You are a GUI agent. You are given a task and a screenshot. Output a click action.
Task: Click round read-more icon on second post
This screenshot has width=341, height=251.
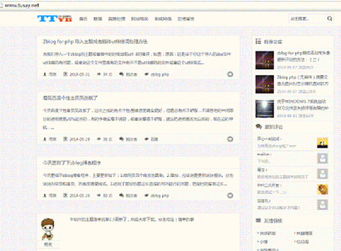(x=230, y=139)
